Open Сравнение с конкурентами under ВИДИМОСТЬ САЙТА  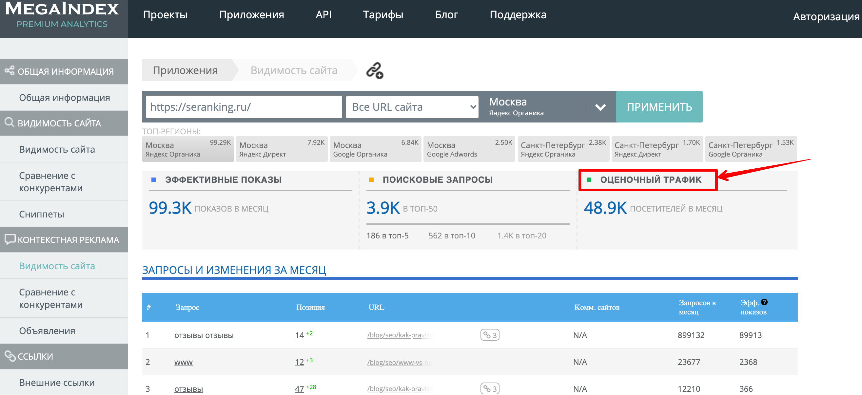tap(64, 181)
